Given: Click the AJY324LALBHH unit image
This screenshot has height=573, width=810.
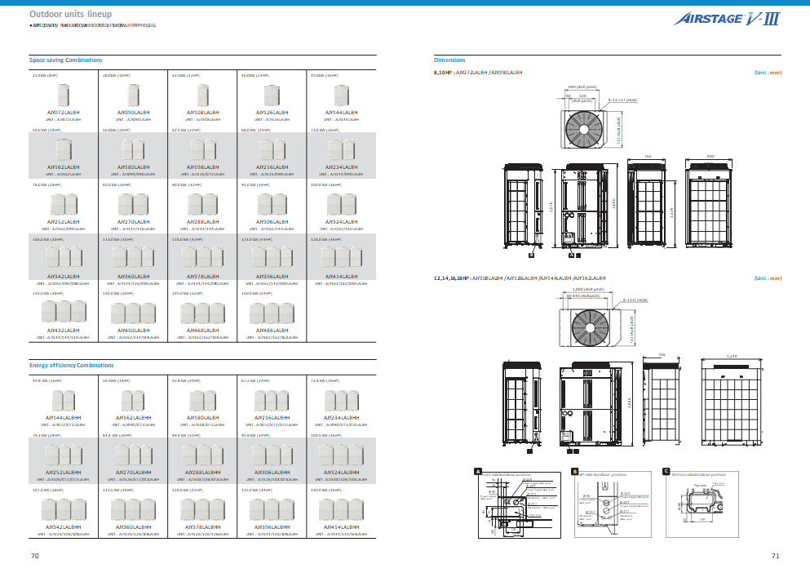Looking at the screenshot, I should click(x=342, y=455).
